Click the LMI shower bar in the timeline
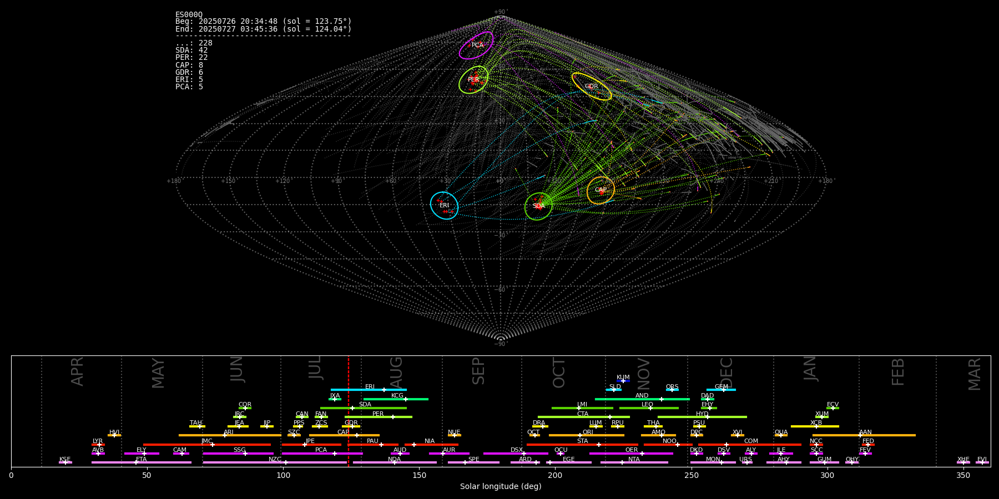Image resolution: width=999 pixels, height=499 pixels. pos(582,408)
